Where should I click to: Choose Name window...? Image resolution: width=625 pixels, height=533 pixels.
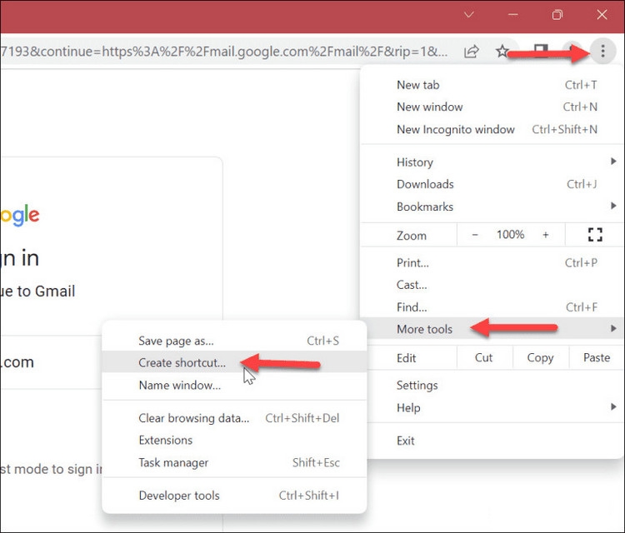[x=234, y=386]
